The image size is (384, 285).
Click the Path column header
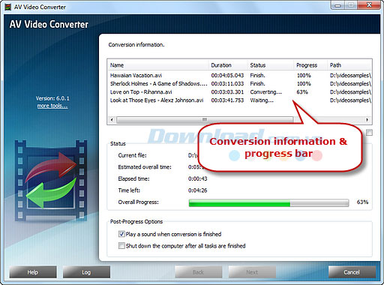point(349,65)
